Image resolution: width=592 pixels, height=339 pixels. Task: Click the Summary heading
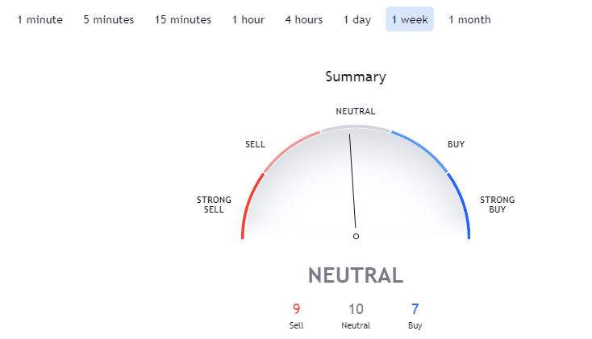(x=356, y=76)
